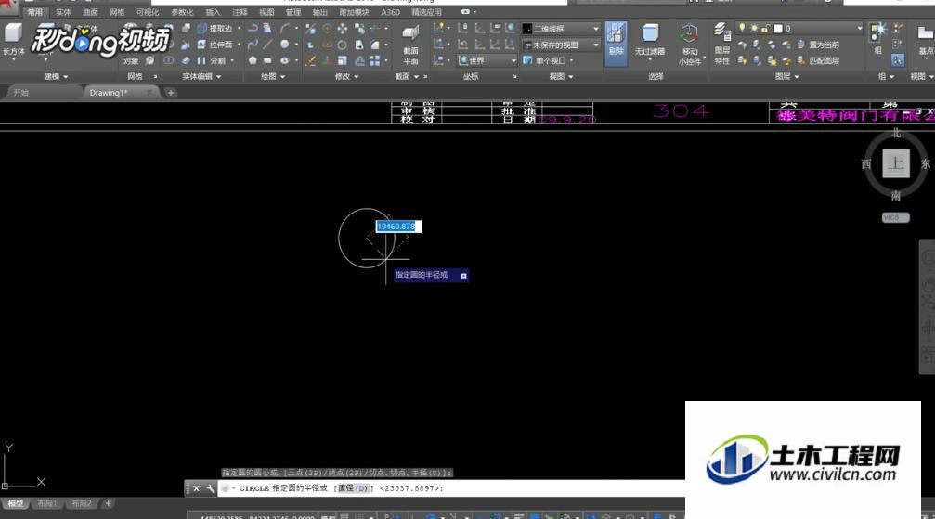The width and height of the screenshot is (935, 519).
Task: Click 匹配图层 match layer
Action: click(818, 61)
